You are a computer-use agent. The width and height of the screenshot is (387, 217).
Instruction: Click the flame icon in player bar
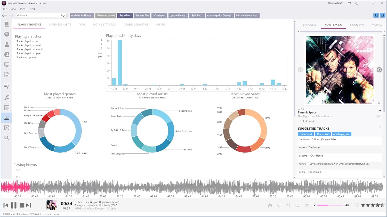point(270,205)
